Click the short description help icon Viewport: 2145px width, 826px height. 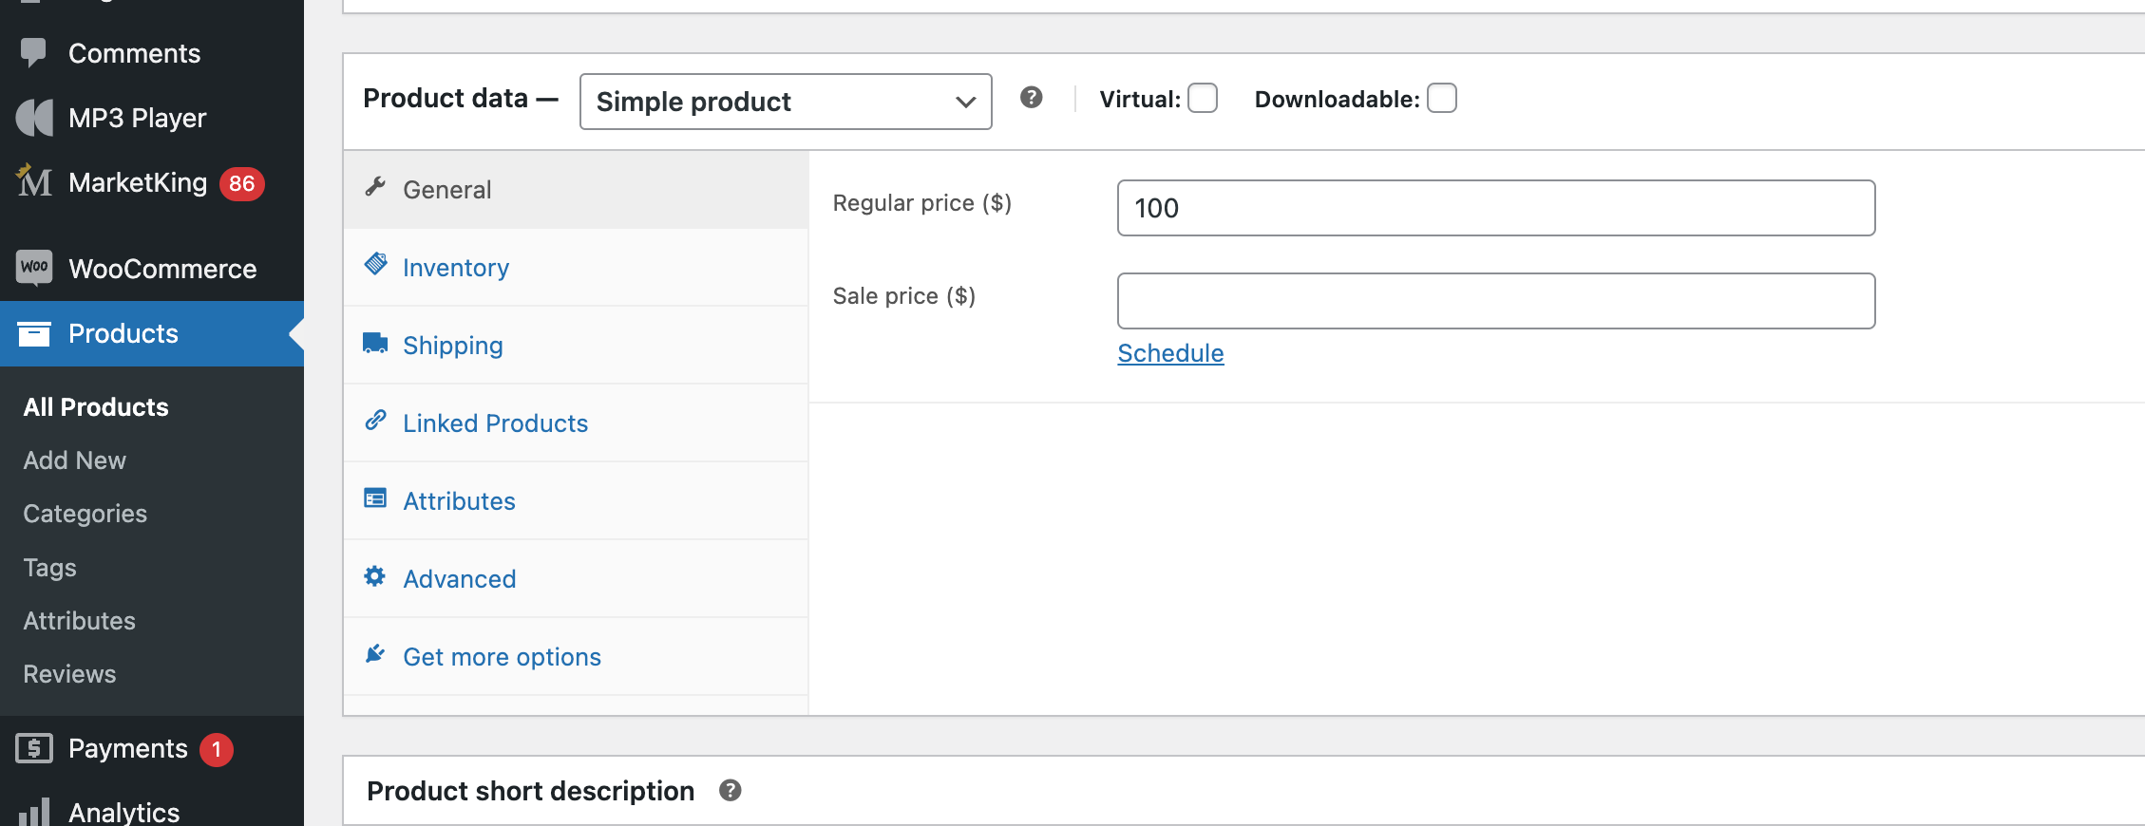pyautogui.click(x=730, y=790)
